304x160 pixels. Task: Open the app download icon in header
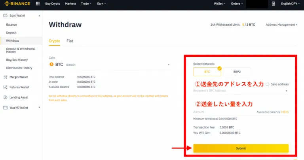pyautogui.click(x=274, y=4)
